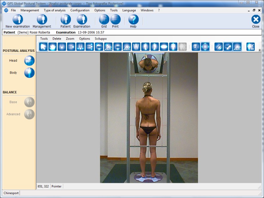Click the Grid toolbar button
This screenshot has height=198, width=264.
tap(104, 21)
